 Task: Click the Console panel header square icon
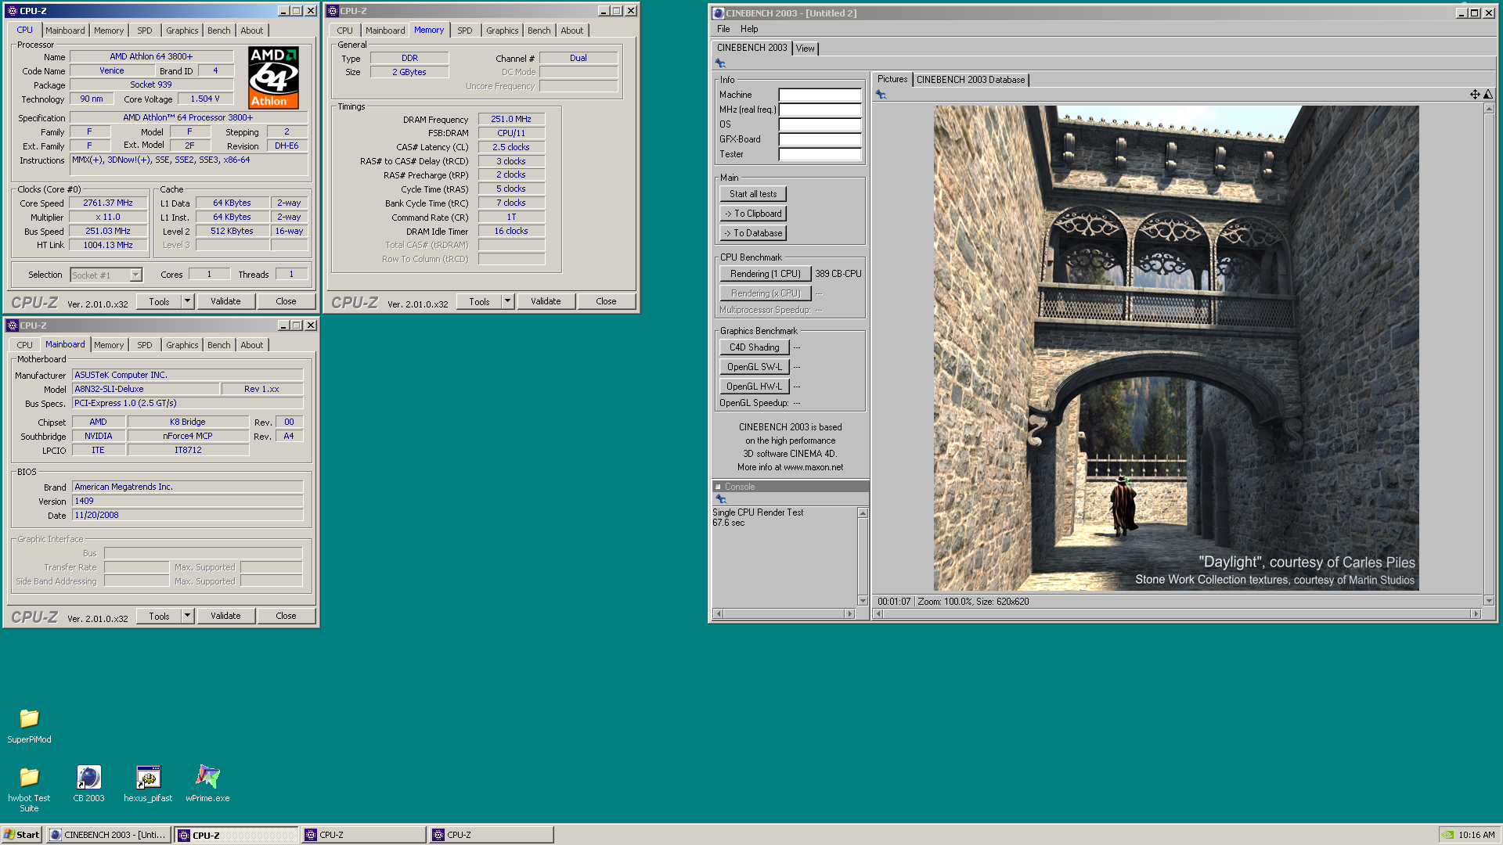coord(718,487)
